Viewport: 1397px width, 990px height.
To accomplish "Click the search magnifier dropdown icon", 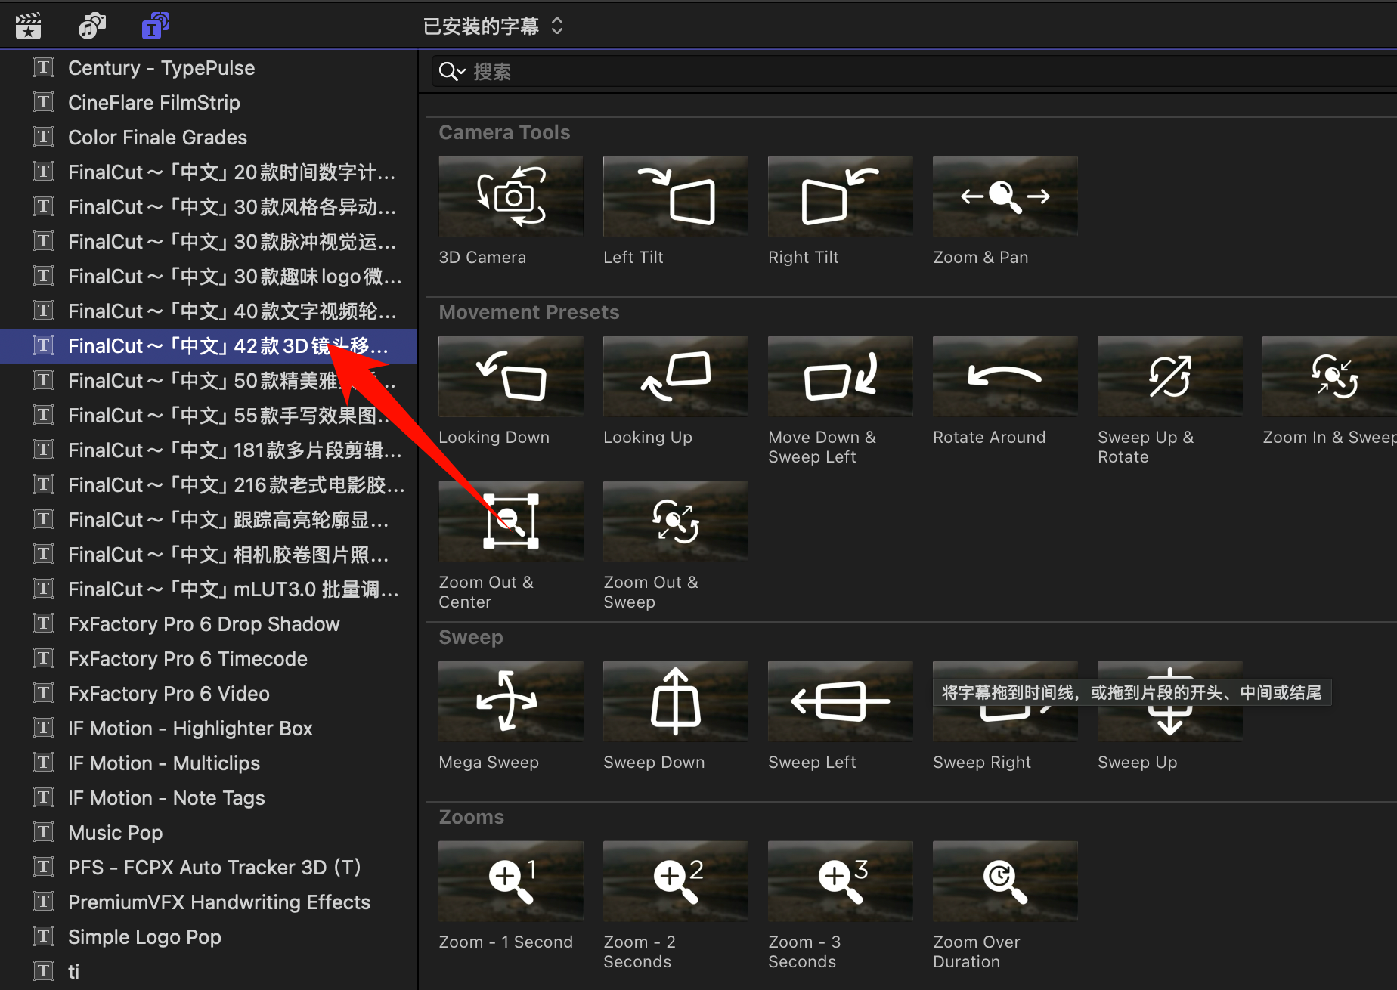I will 451,72.
